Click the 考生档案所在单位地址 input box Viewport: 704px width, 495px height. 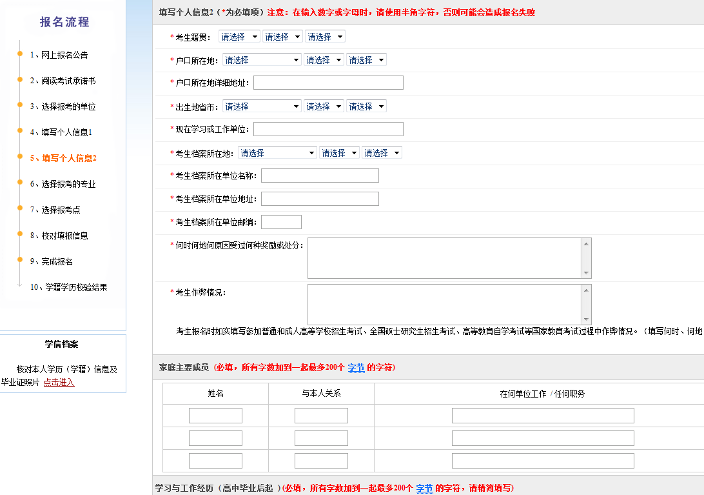pos(320,199)
